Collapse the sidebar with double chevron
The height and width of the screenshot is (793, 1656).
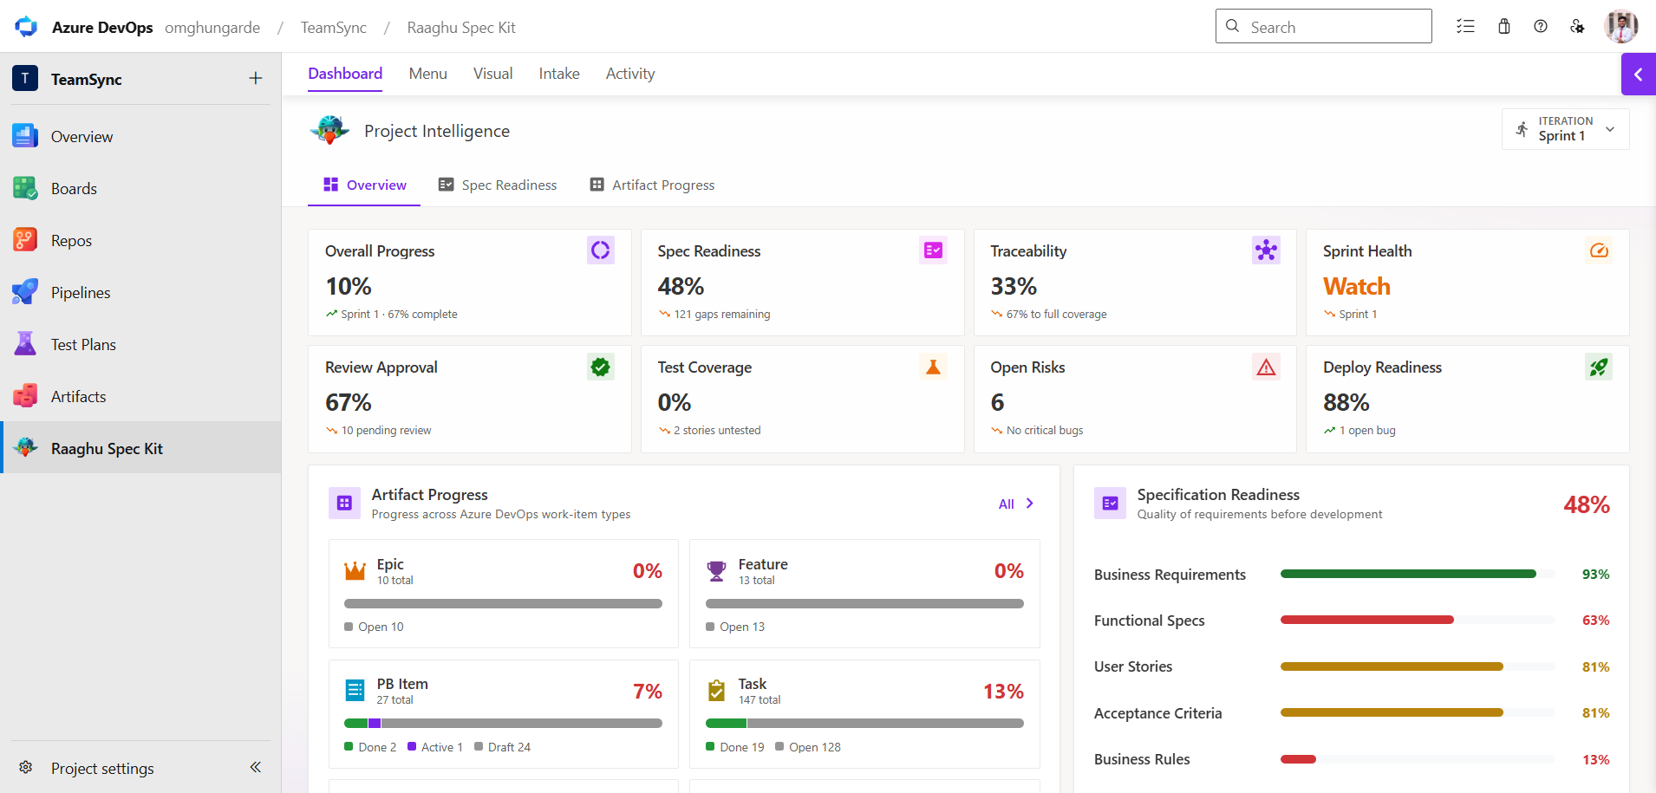click(256, 767)
